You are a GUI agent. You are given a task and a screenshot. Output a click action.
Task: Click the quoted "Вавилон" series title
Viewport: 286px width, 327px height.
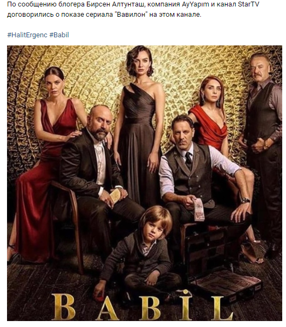coord(131,15)
